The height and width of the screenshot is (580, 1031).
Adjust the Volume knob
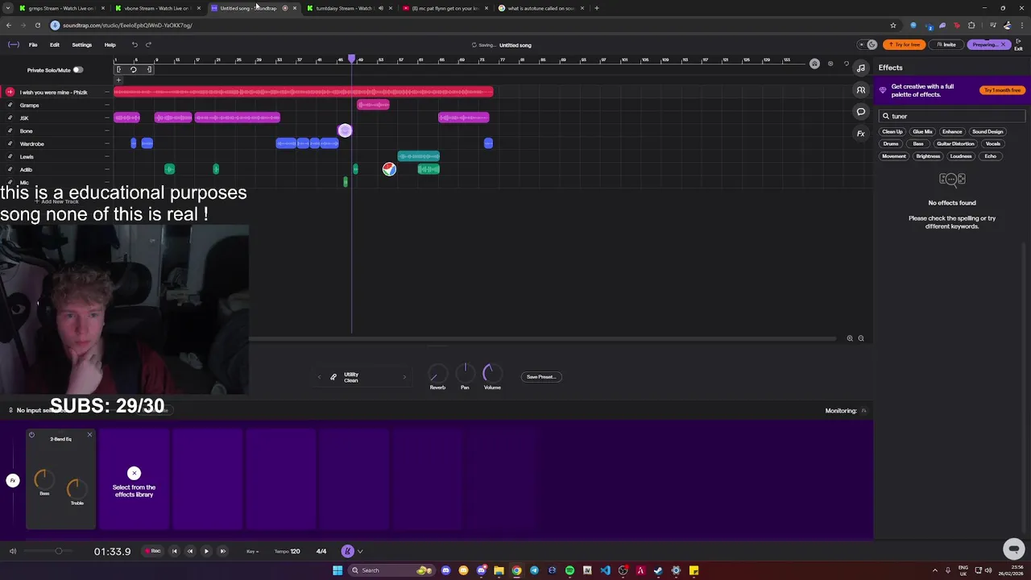point(491,373)
